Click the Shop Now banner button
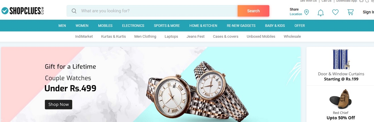Image resolution: width=374 pixels, height=122 pixels. 59,104
